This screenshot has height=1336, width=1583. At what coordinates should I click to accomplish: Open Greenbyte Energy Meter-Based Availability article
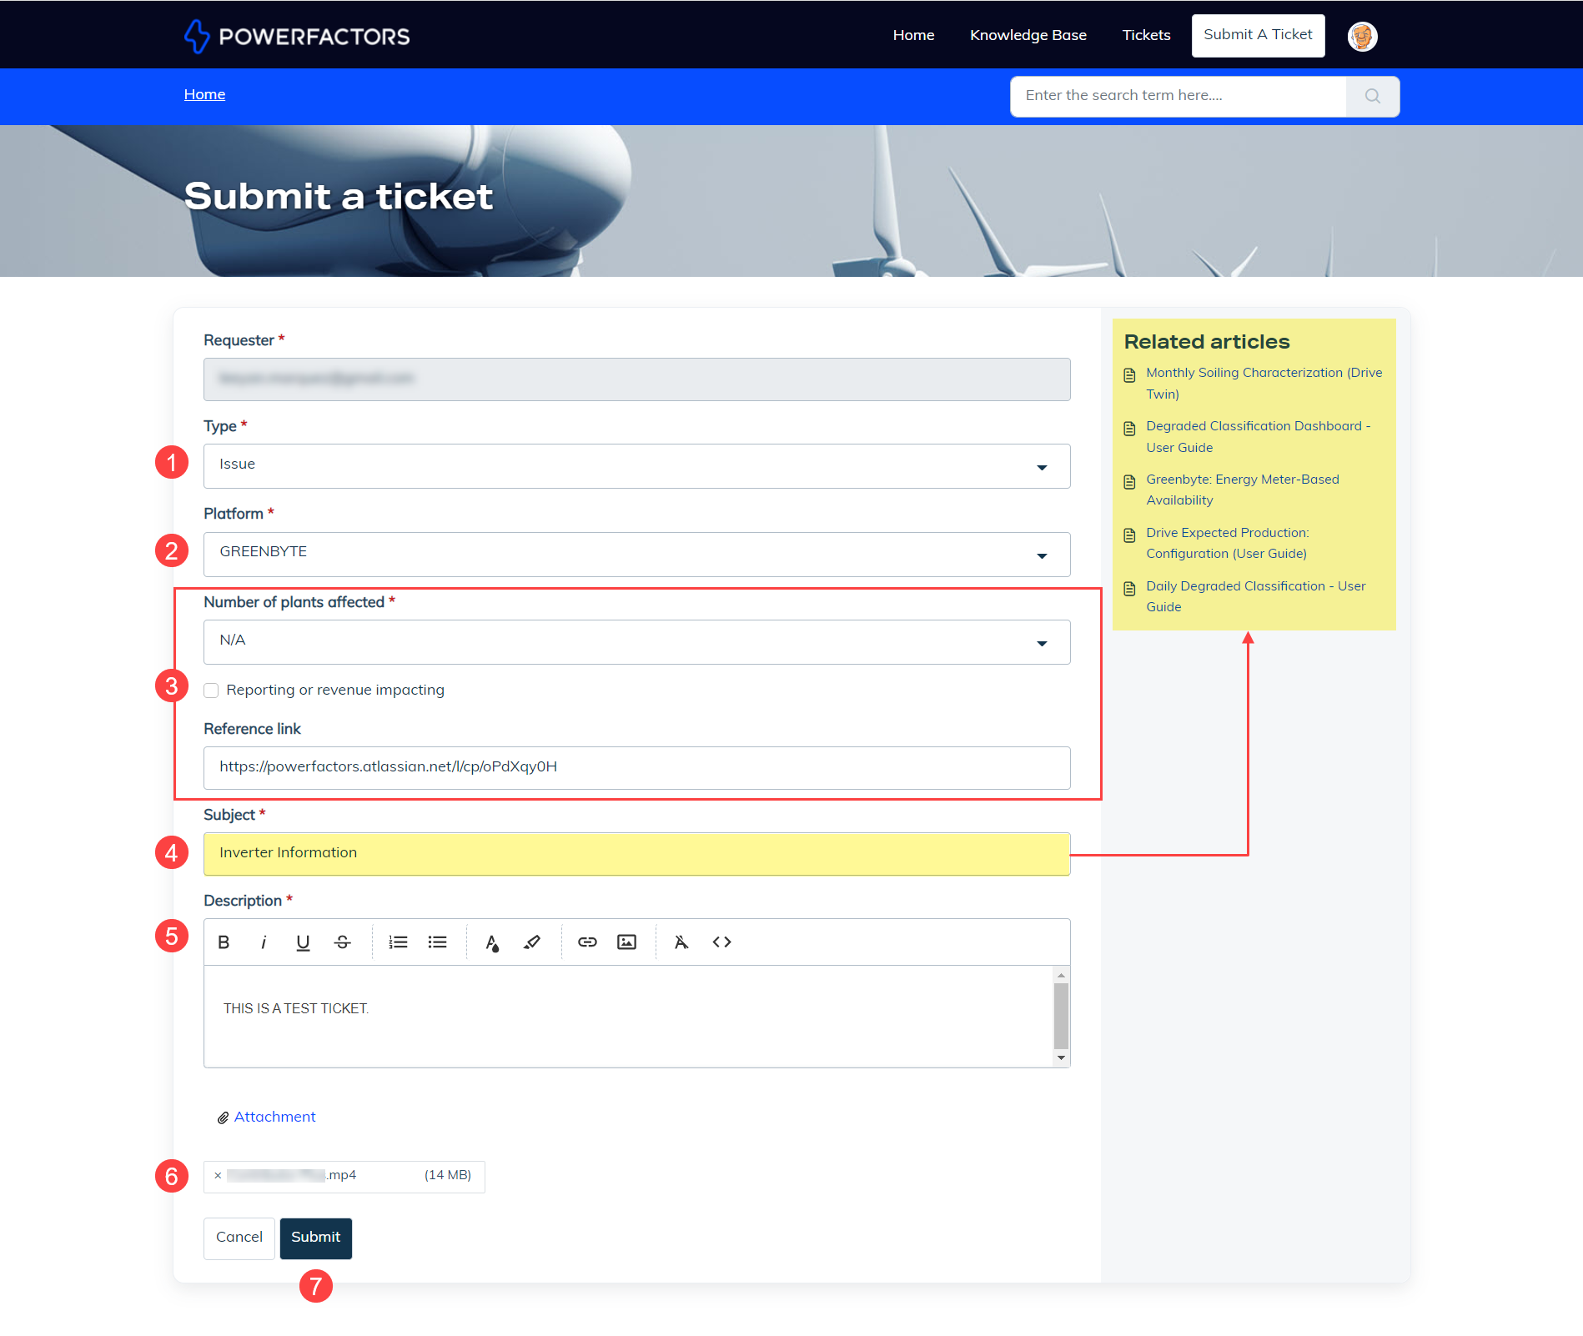click(x=1242, y=490)
